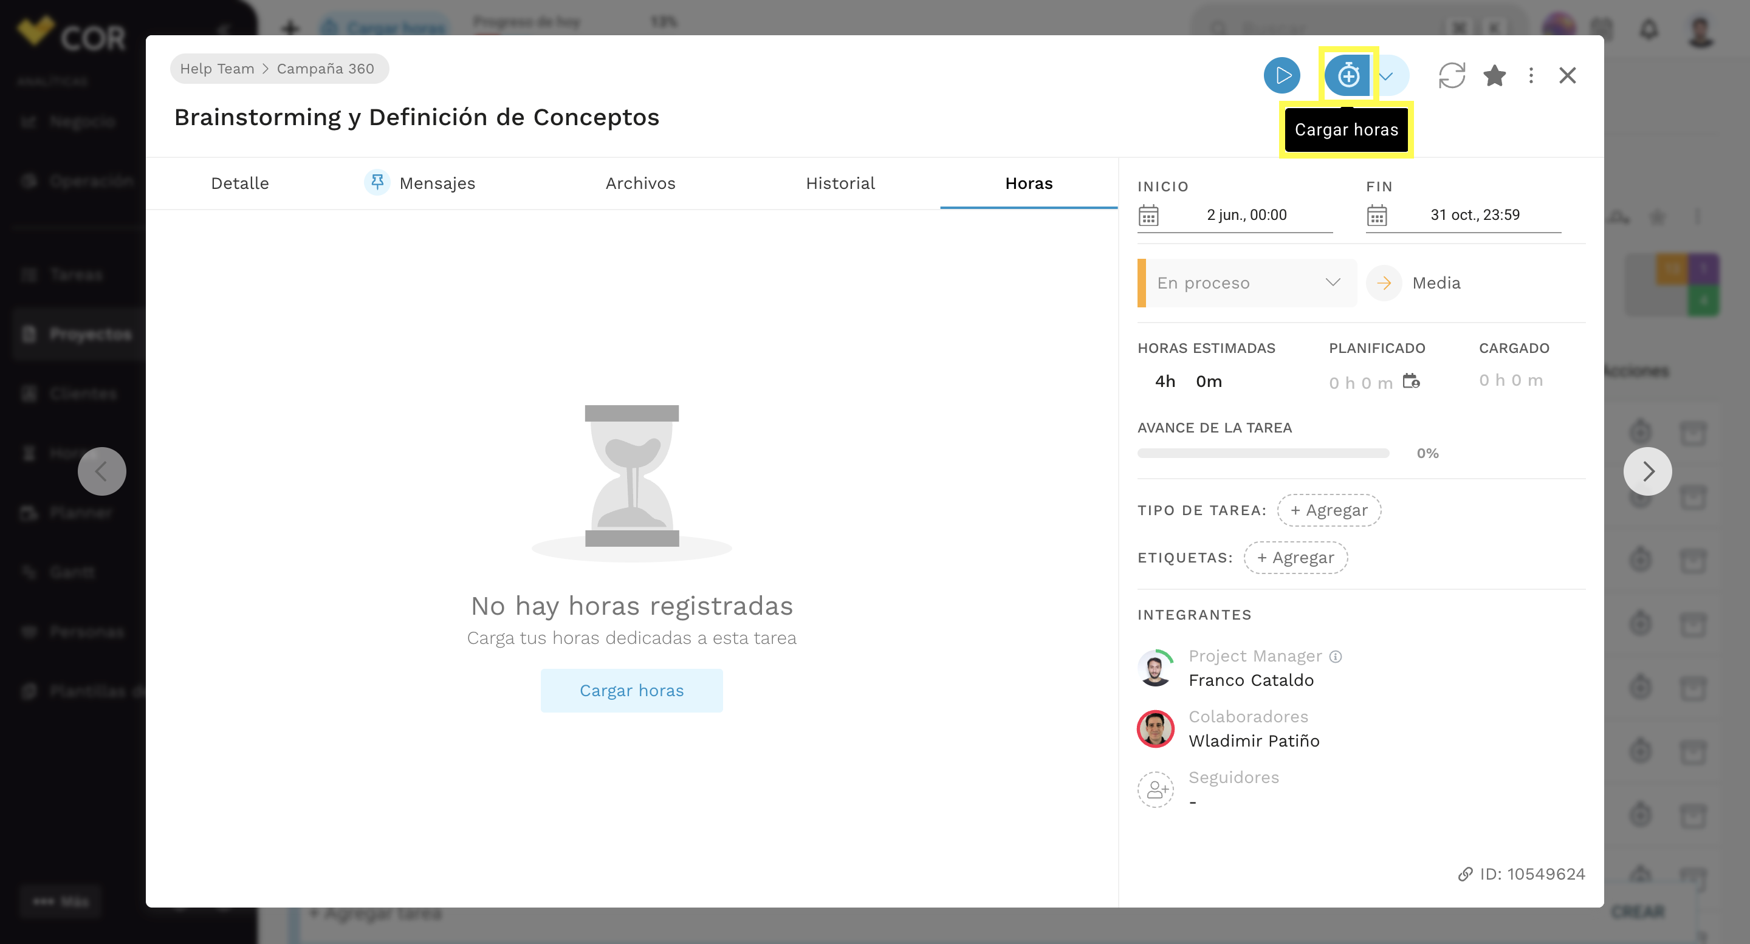
Task: Open the Historial tab
Action: tap(840, 183)
